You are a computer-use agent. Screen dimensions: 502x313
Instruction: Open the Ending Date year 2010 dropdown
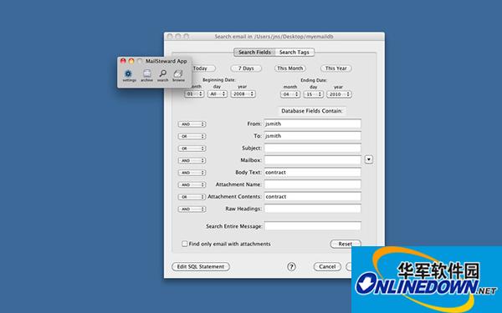[x=339, y=94]
